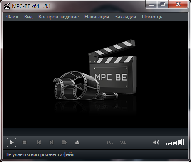This screenshot has width=191, height=162.
Task: Mute audio with the speaker icon
Action: coord(156,142)
